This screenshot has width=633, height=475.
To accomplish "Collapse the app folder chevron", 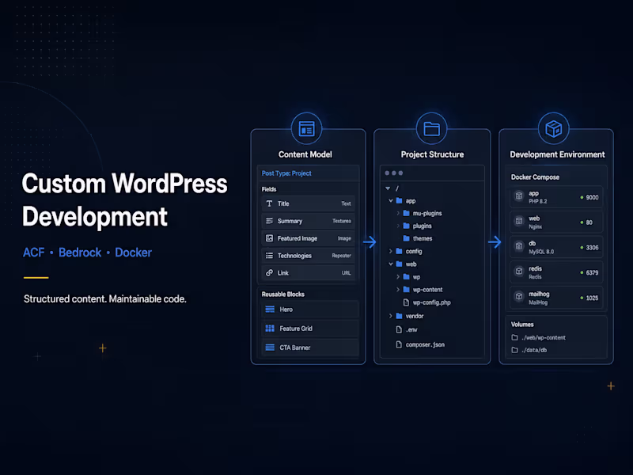I will [x=391, y=201].
